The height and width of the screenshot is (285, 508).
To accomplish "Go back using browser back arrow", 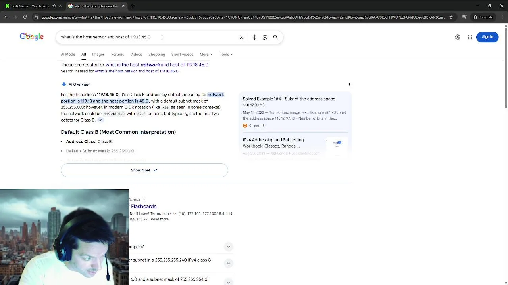I will (6, 17).
